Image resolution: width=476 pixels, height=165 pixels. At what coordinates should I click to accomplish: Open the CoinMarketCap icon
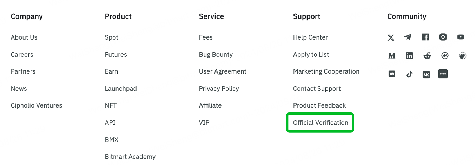pos(445,56)
